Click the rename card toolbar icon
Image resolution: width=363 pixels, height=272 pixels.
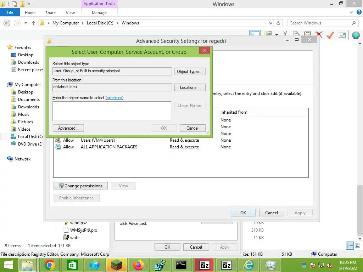(342, 35)
